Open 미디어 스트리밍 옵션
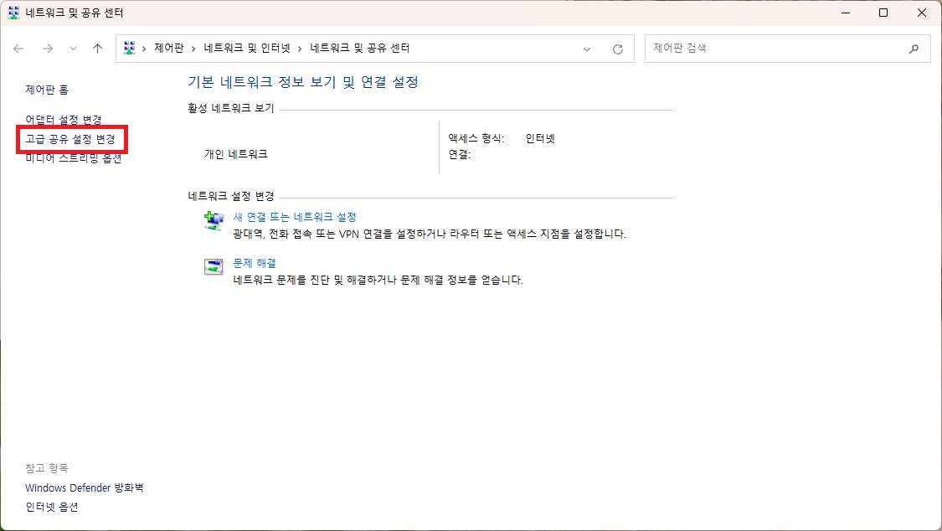Image resolution: width=942 pixels, height=531 pixels. pos(73,157)
